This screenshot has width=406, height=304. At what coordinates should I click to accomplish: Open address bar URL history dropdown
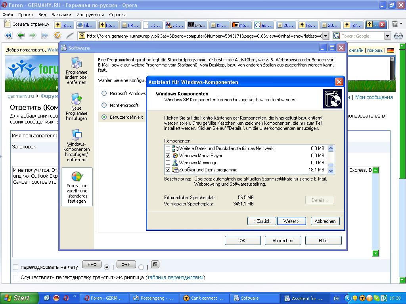(326, 36)
